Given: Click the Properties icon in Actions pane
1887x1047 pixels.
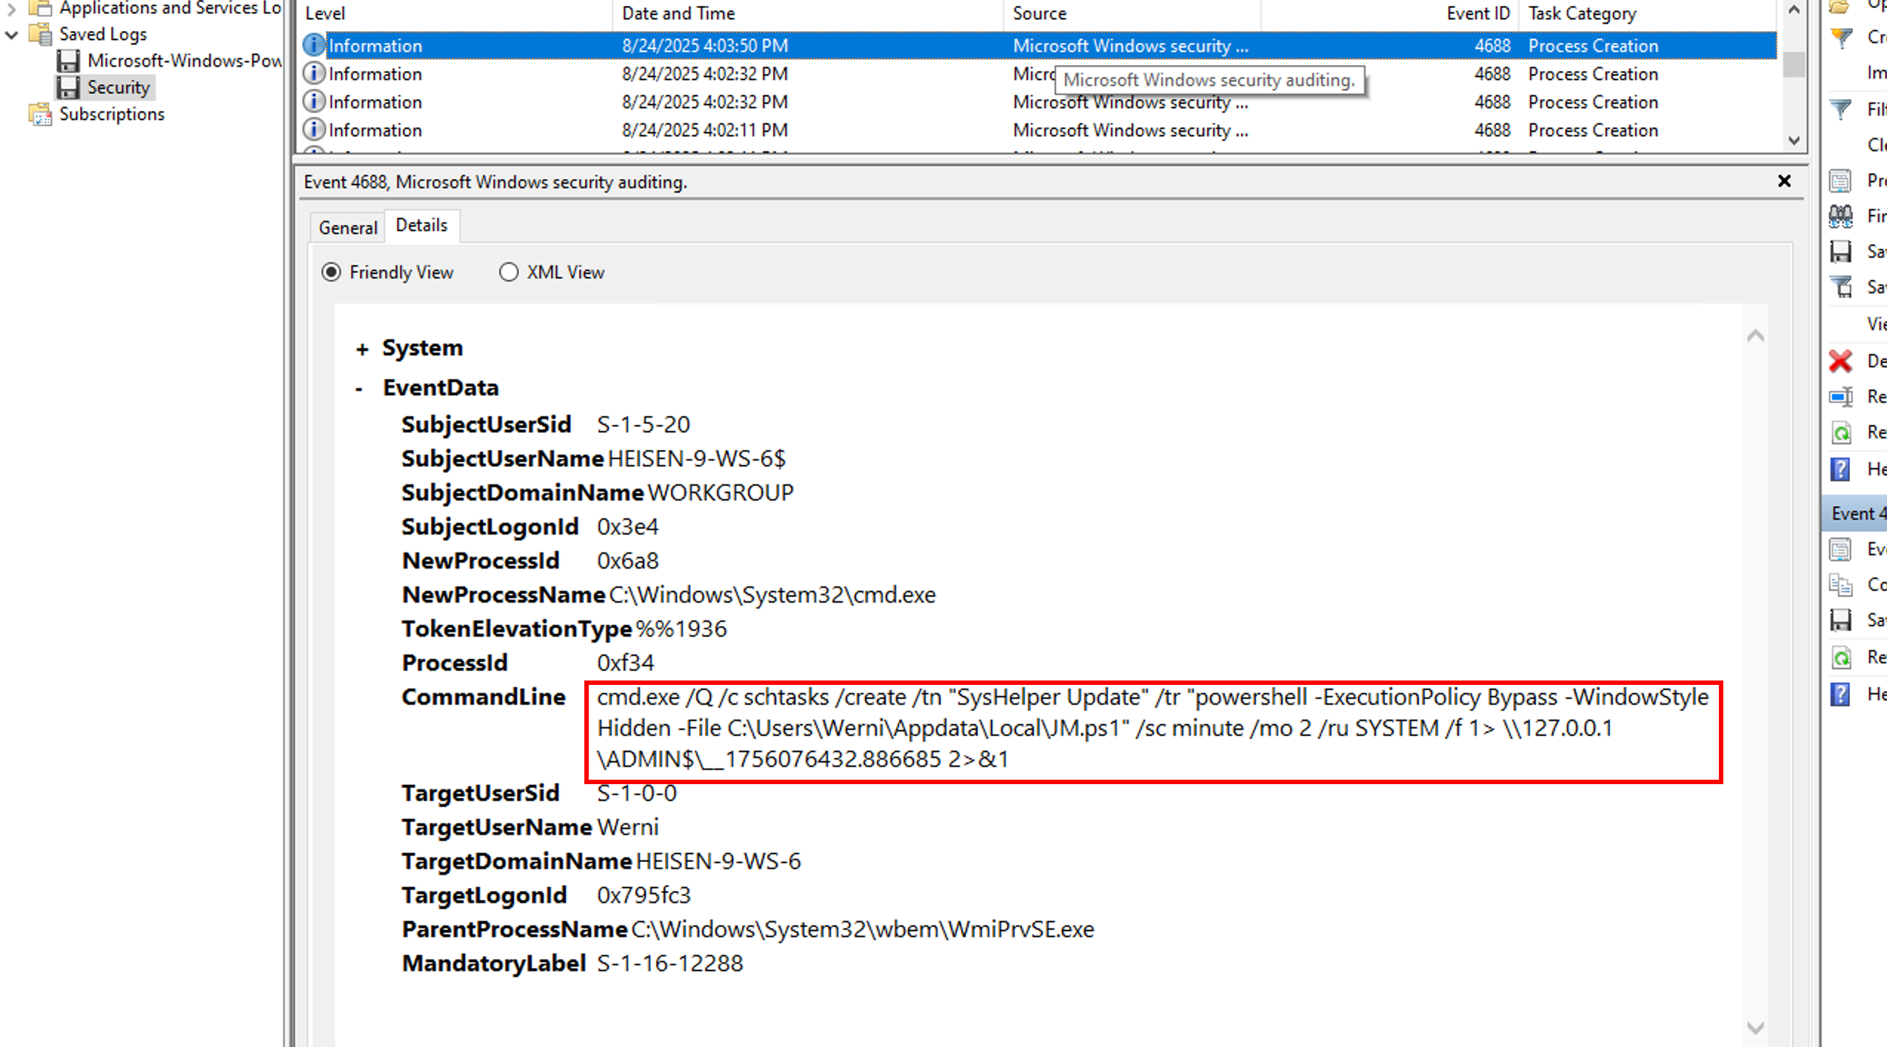Looking at the screenshot, I should (x=1840, y=181).
